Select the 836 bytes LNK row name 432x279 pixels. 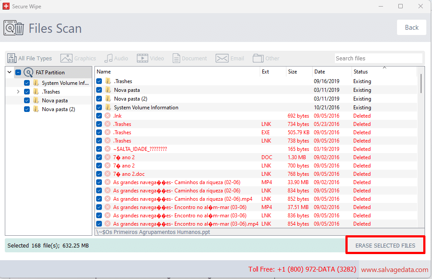click(180, 216)
